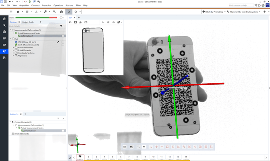Toggle visibility checkbox for Deformation 1 in Explorer
This screenshot has height=161, width=270.
click(63, 36)
